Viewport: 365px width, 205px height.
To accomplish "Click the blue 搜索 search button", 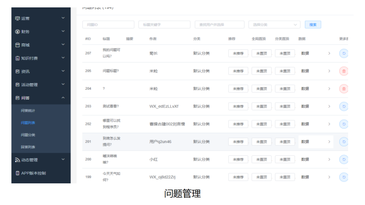I will (313, 25).
